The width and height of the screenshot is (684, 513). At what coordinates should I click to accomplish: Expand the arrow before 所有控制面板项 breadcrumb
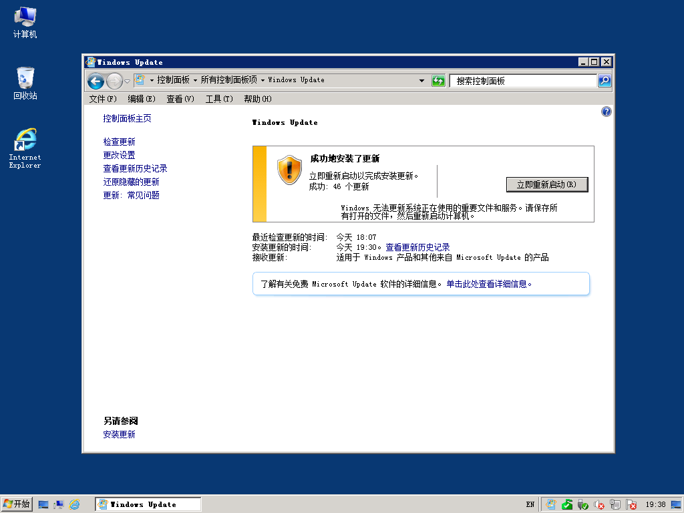tap(195, 80)
